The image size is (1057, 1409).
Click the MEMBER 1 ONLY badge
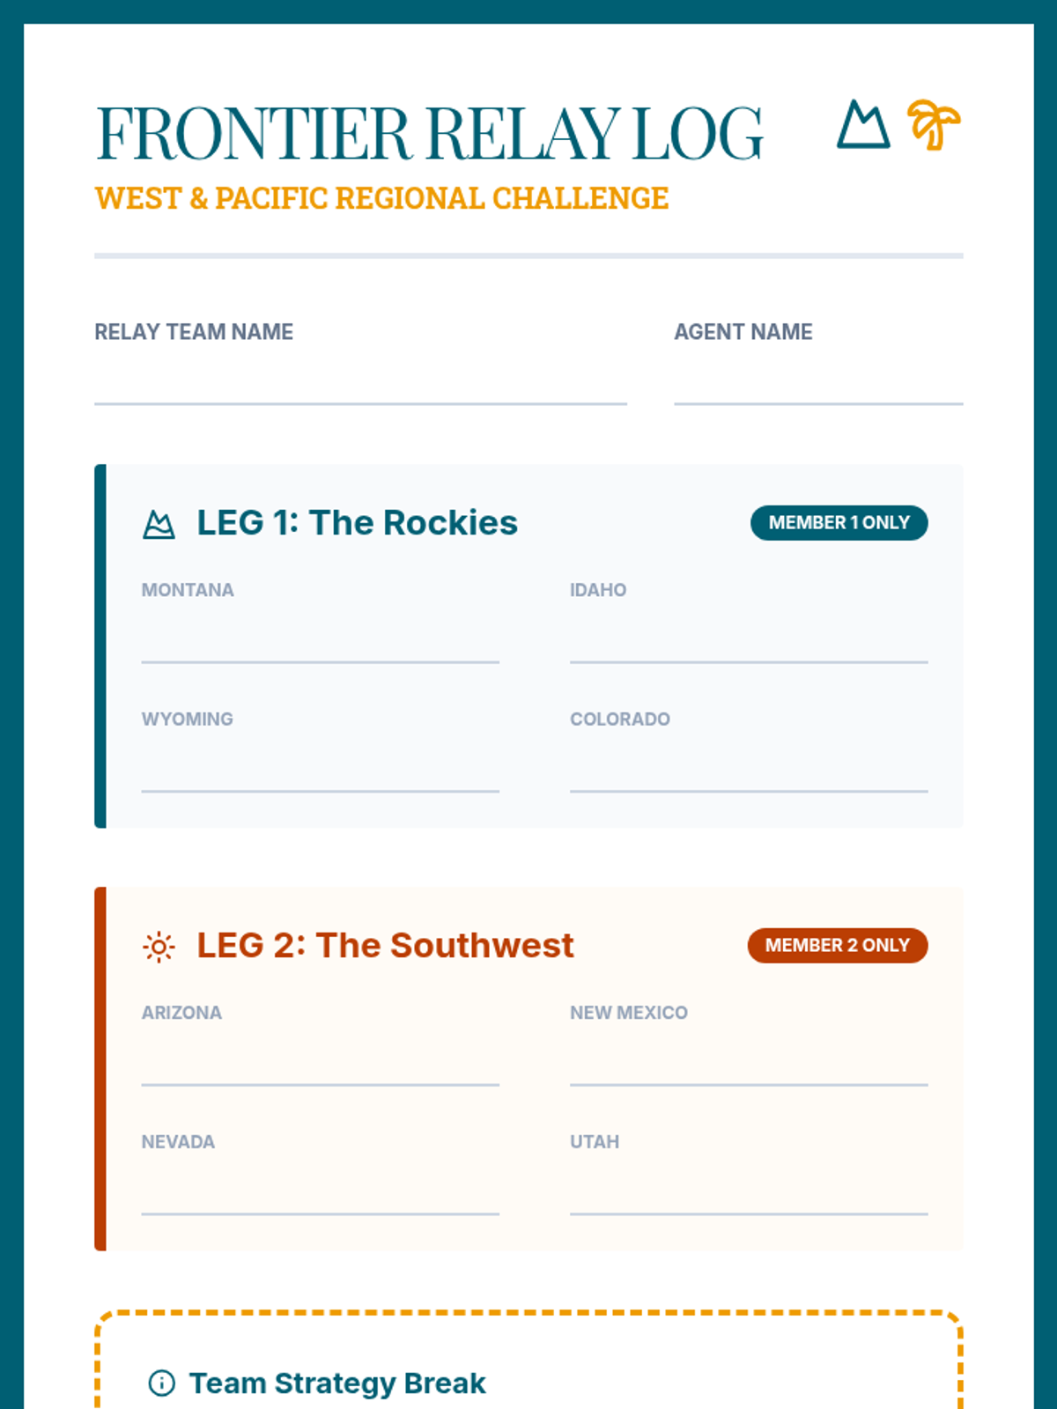click(839, 522)
